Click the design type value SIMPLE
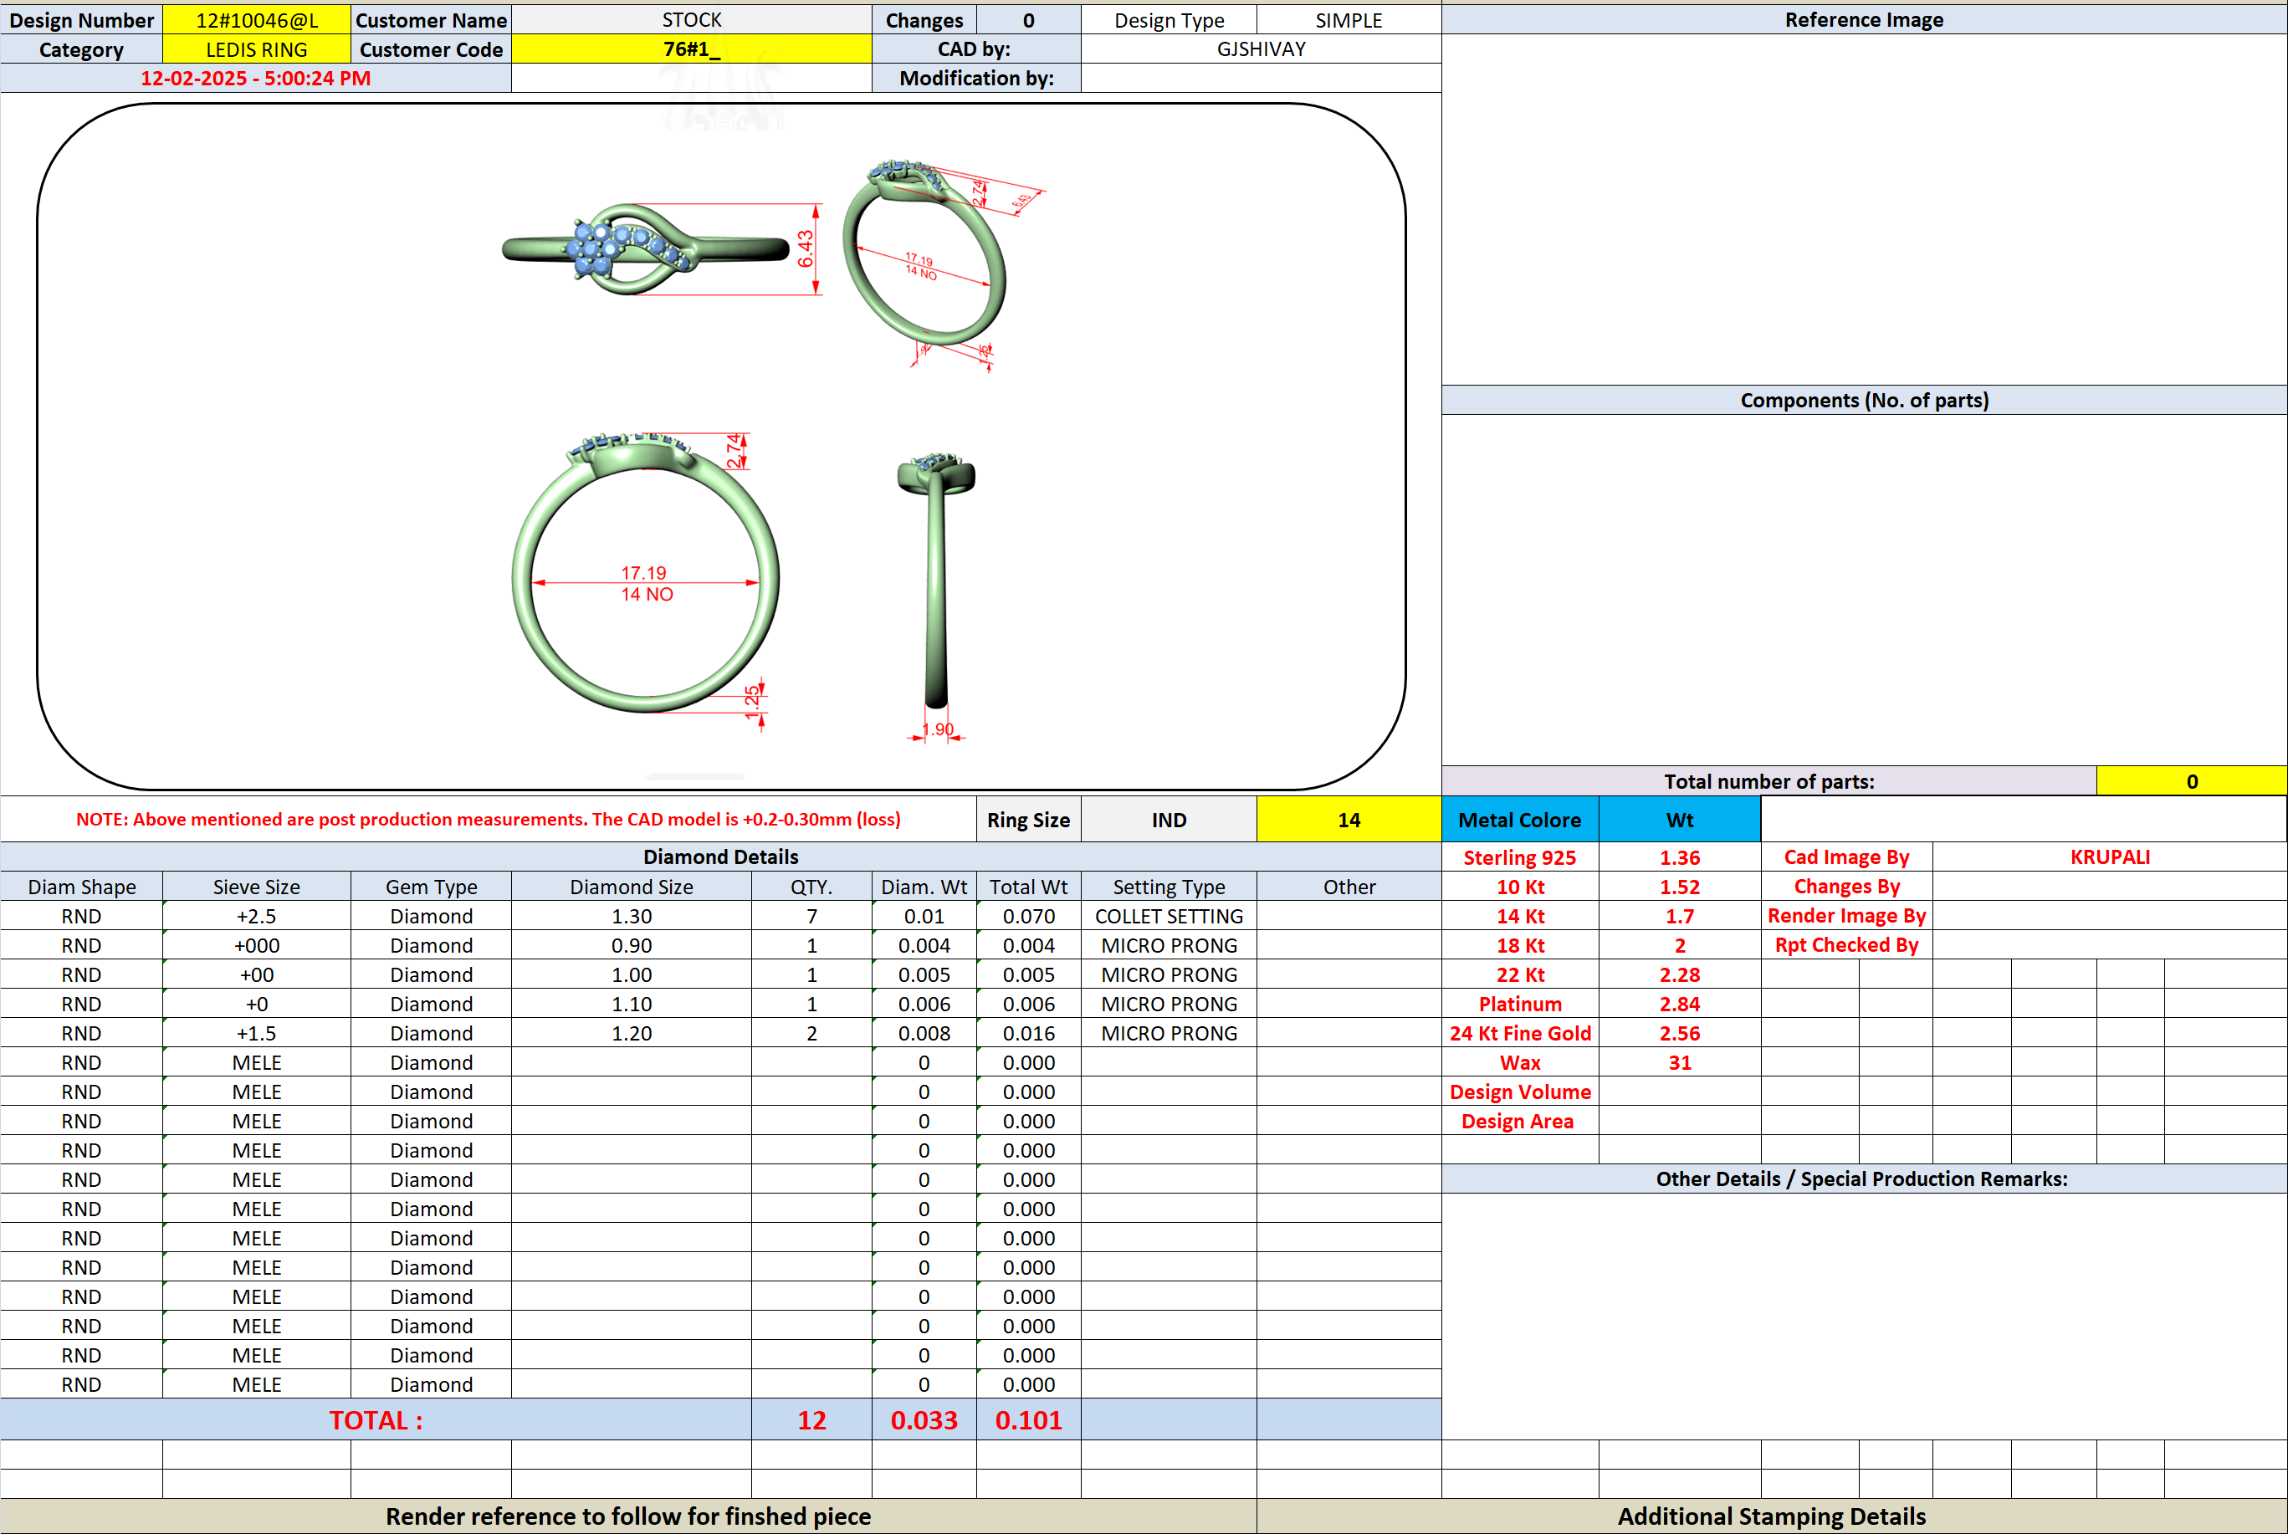2288x1534 pixels. (x=1348, y=19)
